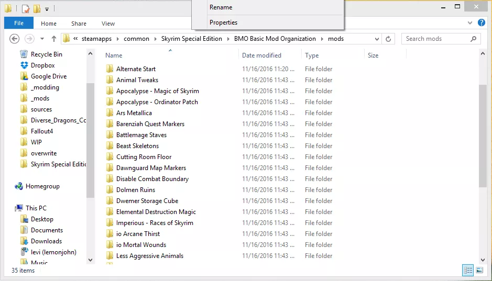Open the recent locations dropdown arrow
Image resolution: width=492 pixels, height=281 pixels.
coord(42,39)
